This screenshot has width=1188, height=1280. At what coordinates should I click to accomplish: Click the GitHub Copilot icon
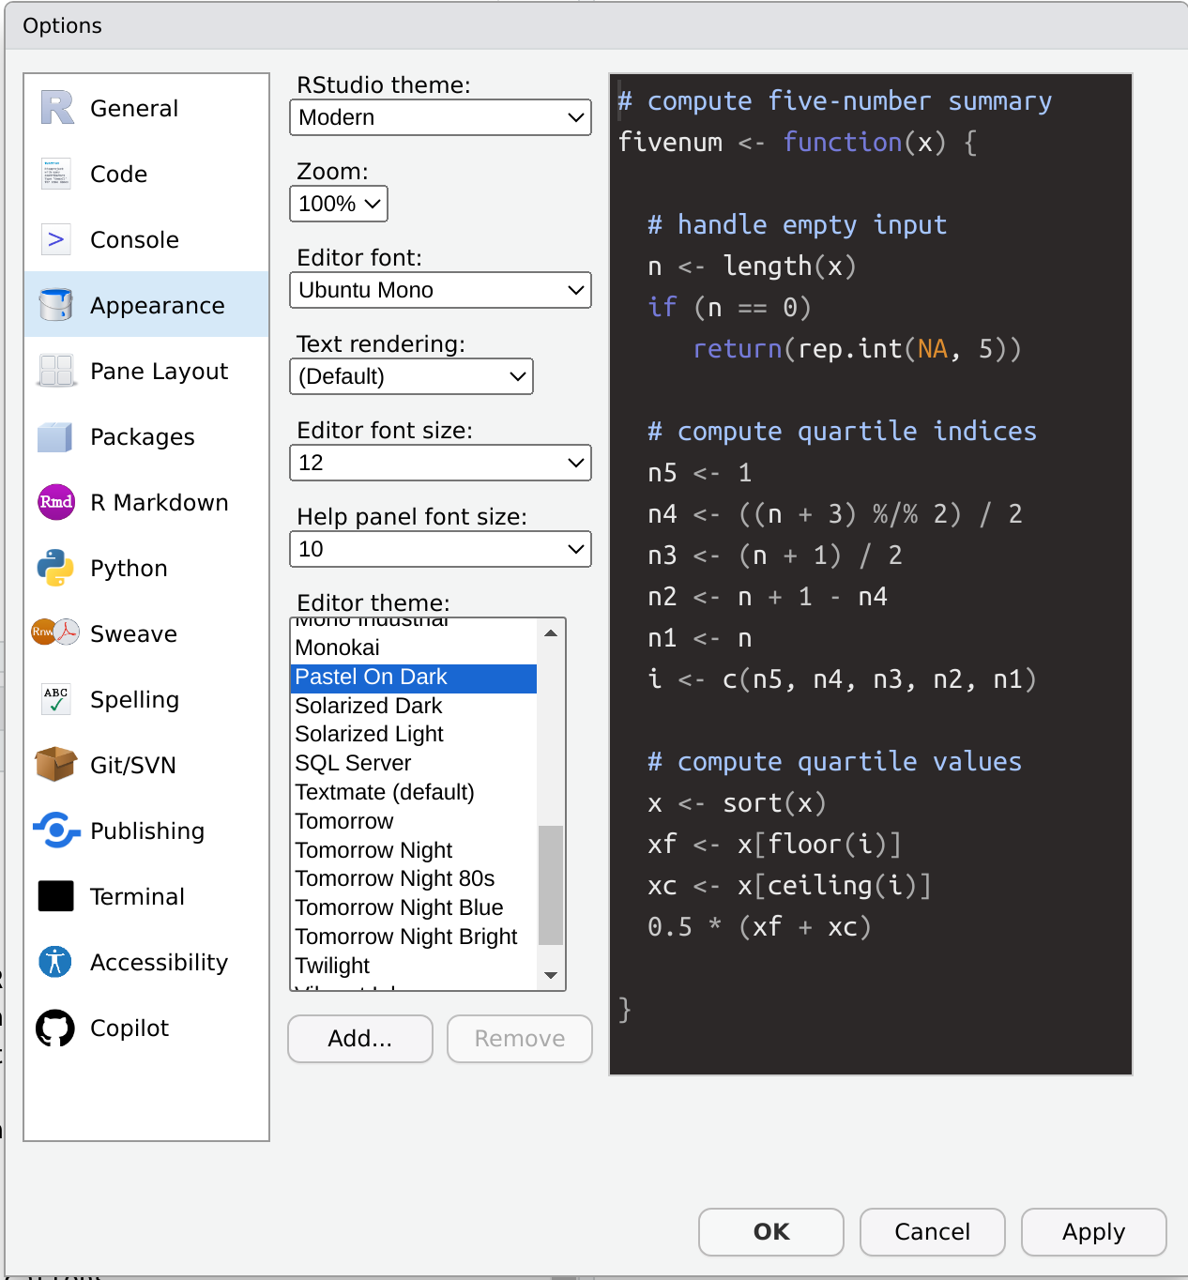(x=55, y=1028)
